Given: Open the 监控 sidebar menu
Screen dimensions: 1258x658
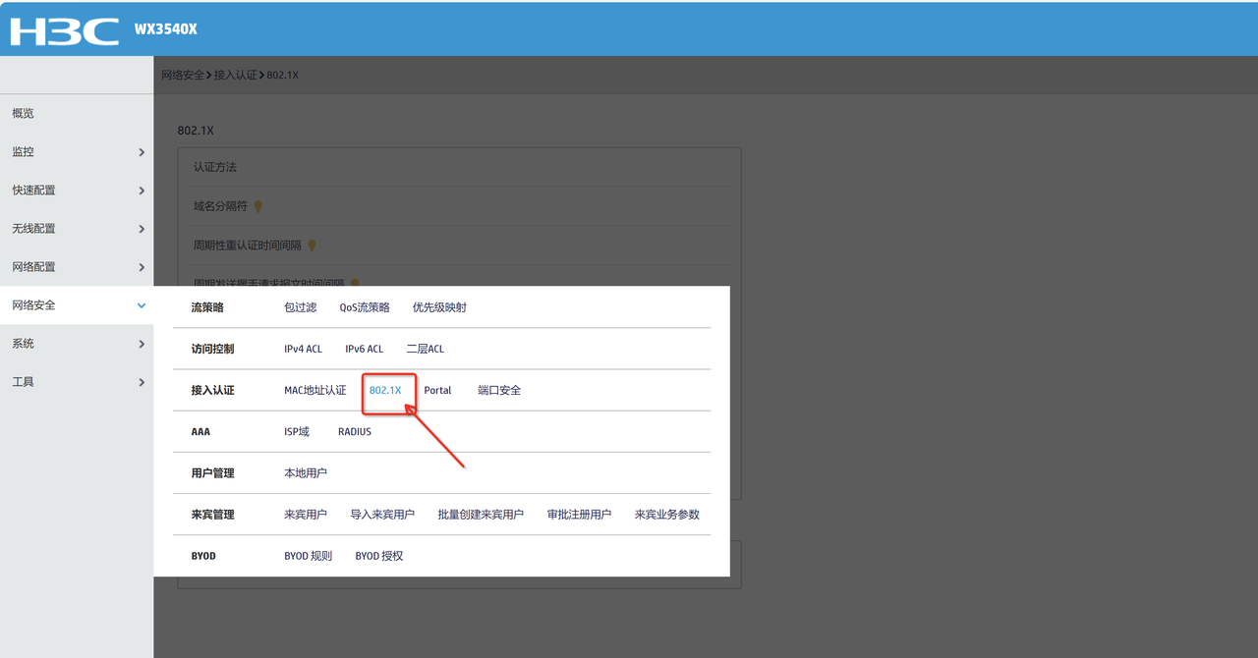Looking at the screenshot, I should pos(77,152).
